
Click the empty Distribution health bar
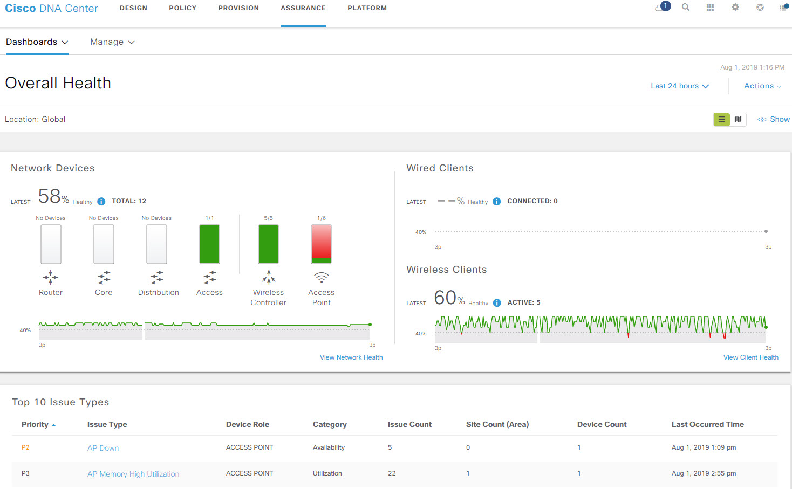click(x=157, y=244)
